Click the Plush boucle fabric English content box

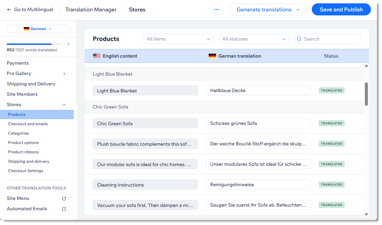(x=145, y=144)
